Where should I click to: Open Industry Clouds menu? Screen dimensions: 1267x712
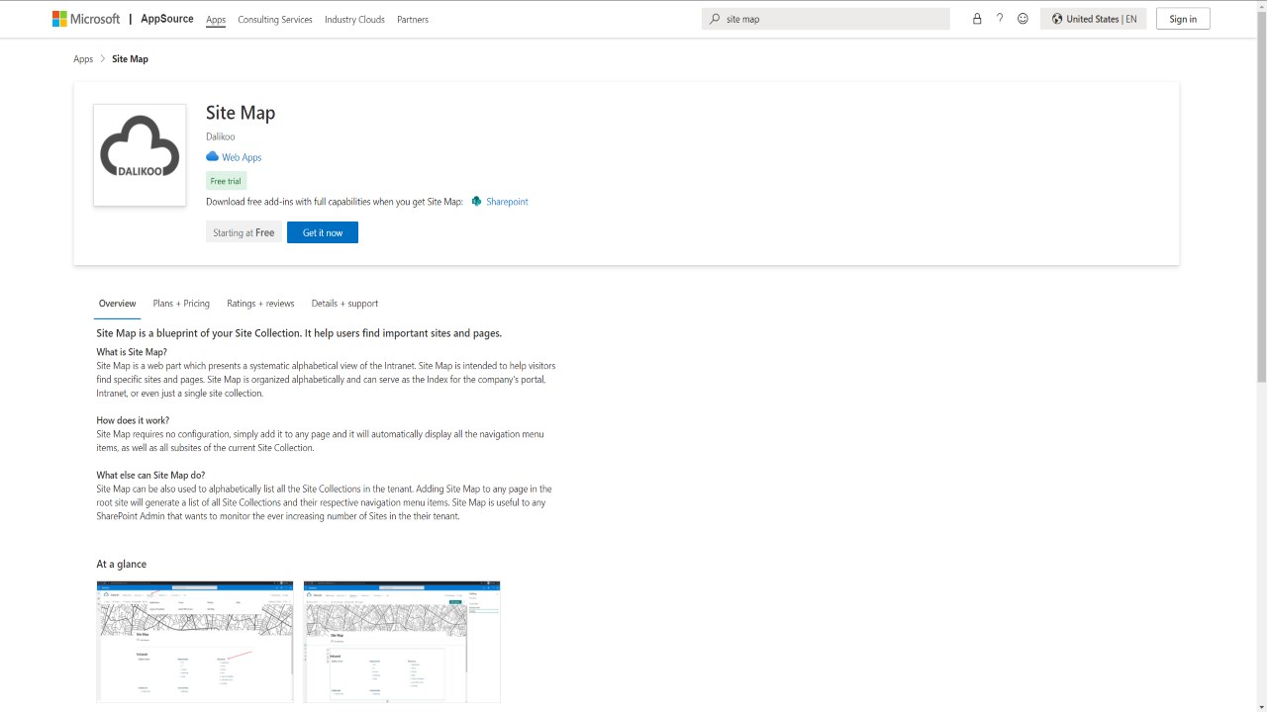354,20
